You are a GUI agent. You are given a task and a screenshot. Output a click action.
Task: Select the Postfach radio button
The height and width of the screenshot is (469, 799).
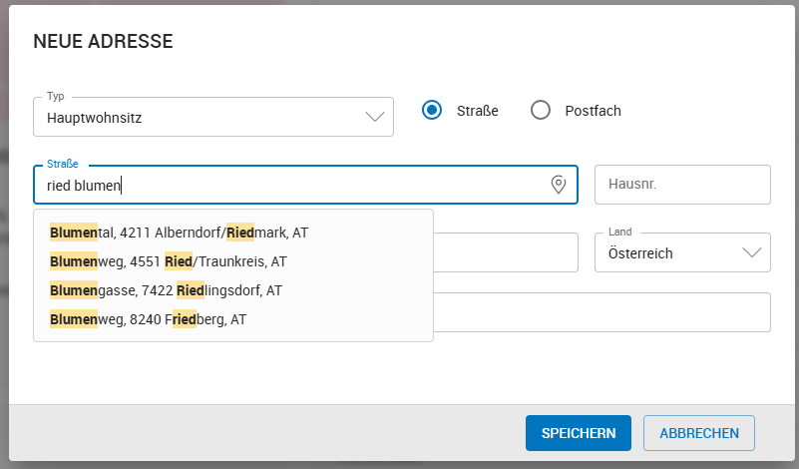(541, 110)
